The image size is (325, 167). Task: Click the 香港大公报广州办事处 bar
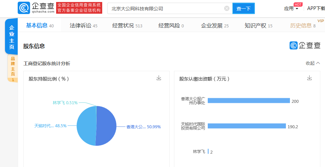[x=249, y=101]
